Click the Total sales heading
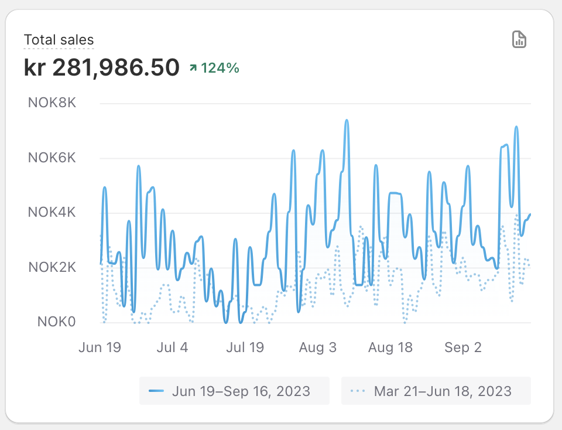This screenshot has width=562, height=430. [59, 40]
